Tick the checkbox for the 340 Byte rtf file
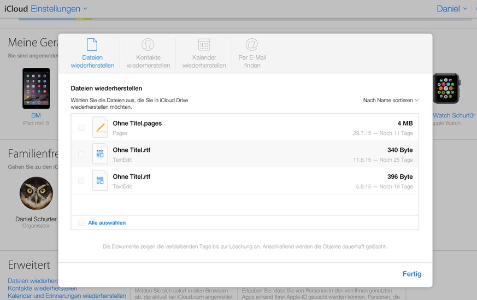Screen dimensions: 477x300 81,154
